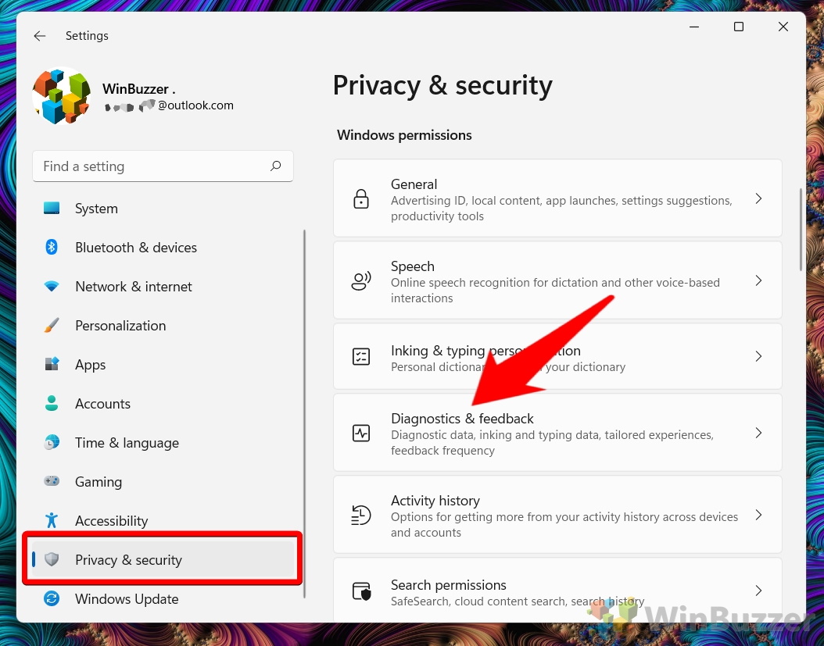Click the System monitor icon in sidebar
The height and width of the screenshot is (646, 824).
[x=52, y=209]
